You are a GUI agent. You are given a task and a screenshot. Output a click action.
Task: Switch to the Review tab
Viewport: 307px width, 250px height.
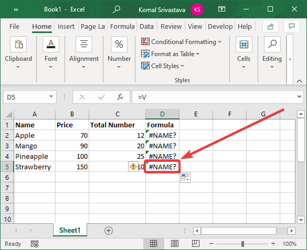pyautogui.click(x=171, y=27)
